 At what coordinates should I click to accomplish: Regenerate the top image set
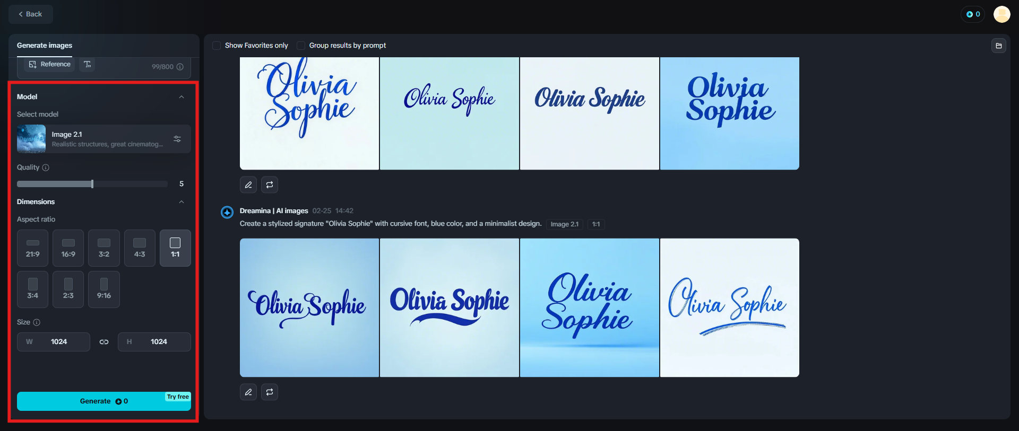pyautogui.click(x=270, y=184)
